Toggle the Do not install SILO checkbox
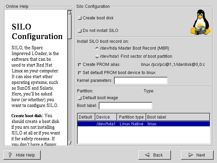This screenshot has height=163, width=217. point(80,31)
